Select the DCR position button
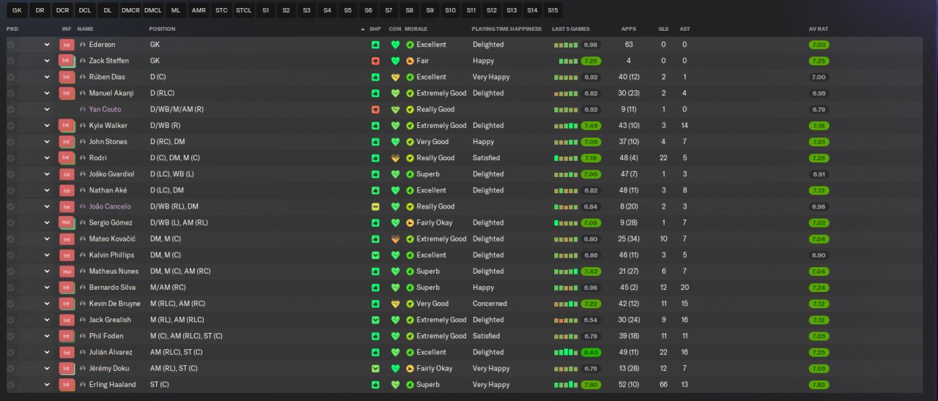This screenshot has height=401, width=938. (x=62, y=10)
